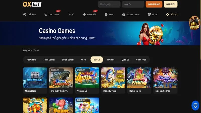
Task: Select Game Bài spade icon
Action: pos(84,15)
